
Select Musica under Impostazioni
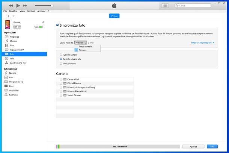(x=13, y=41)
